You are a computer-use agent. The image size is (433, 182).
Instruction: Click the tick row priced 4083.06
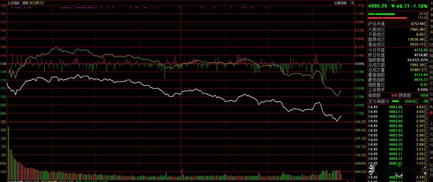398,107
